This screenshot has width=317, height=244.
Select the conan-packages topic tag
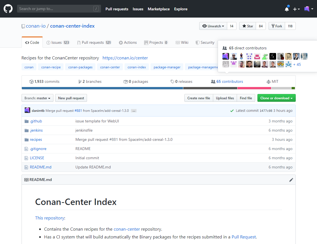point(80,67)
